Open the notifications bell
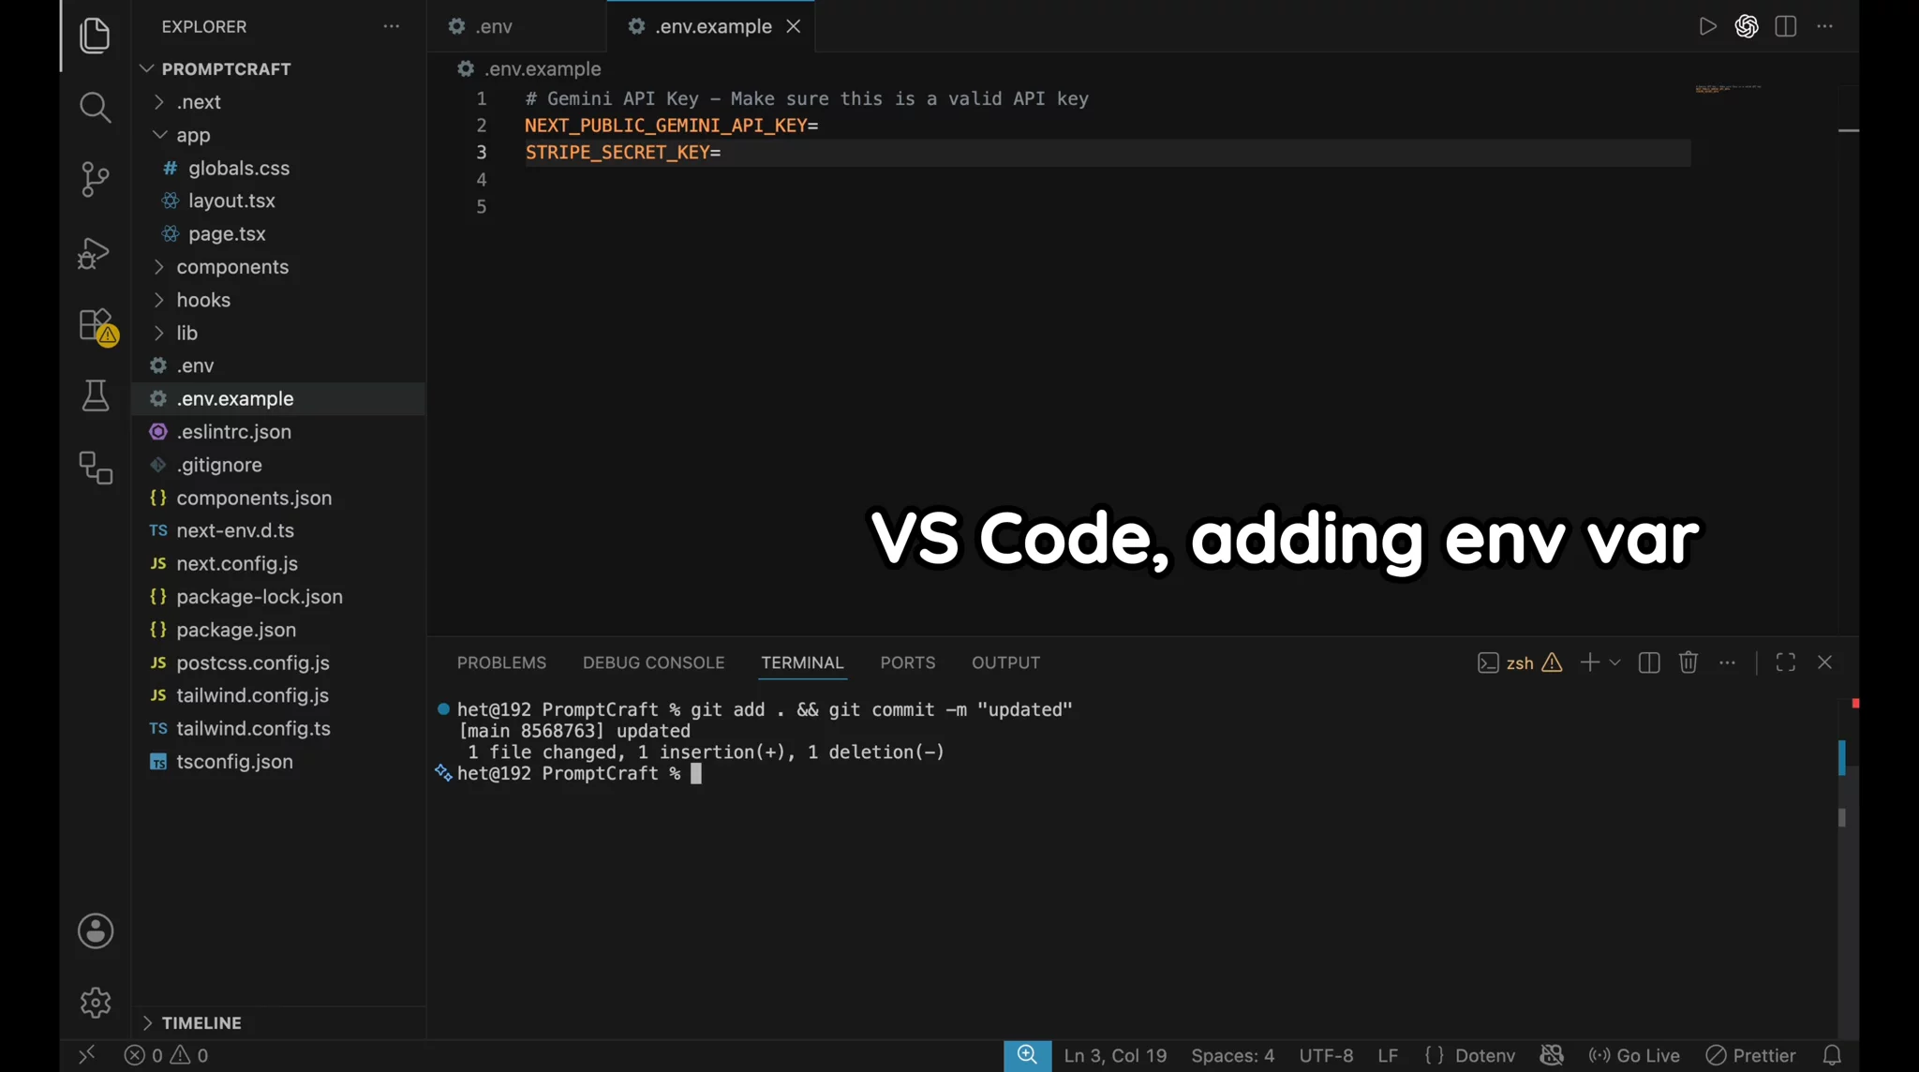The image size is (1919, 1072). [x=1832, y=1055]
